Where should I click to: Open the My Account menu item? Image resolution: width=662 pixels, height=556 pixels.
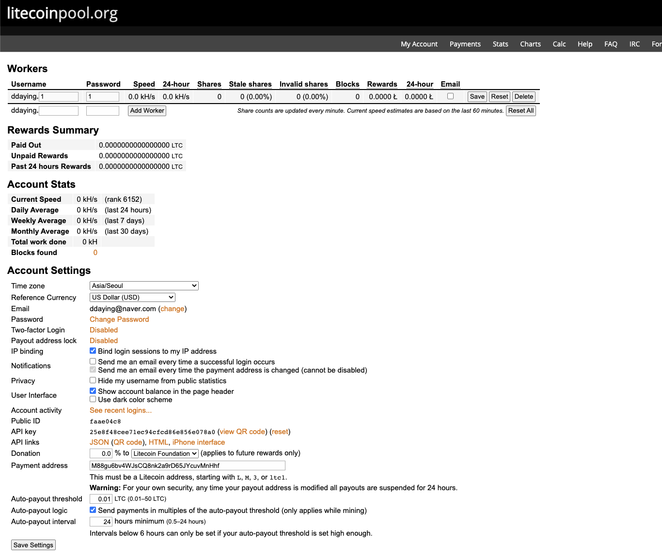pos(419,44)
